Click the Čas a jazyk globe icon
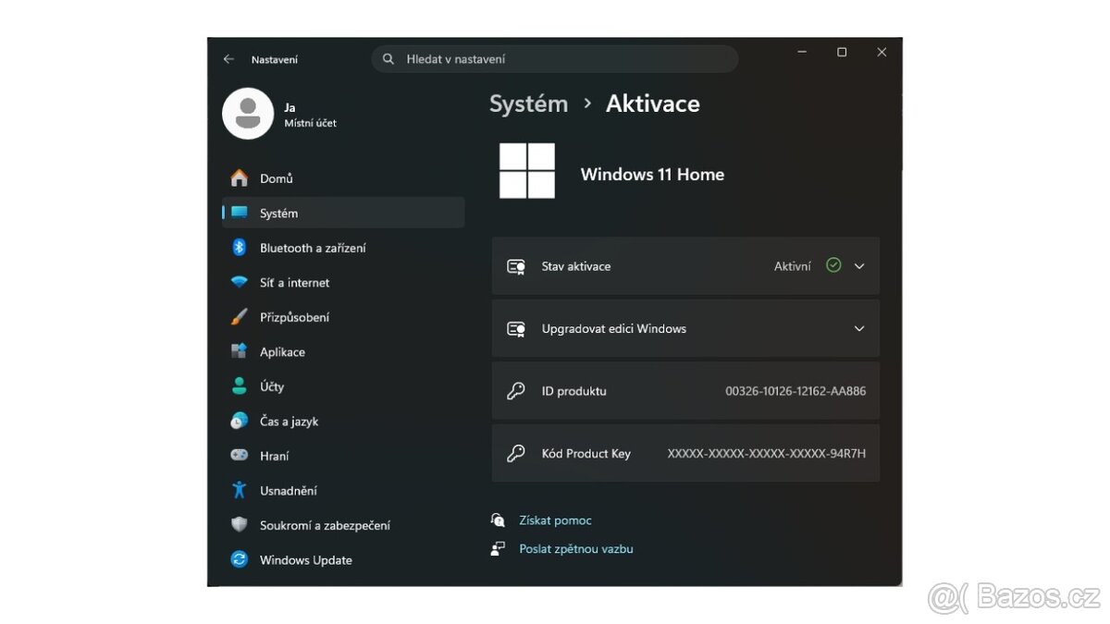The width and height of the screenshot is (1110, 624). pyautogui.click(x=240, y=422)
